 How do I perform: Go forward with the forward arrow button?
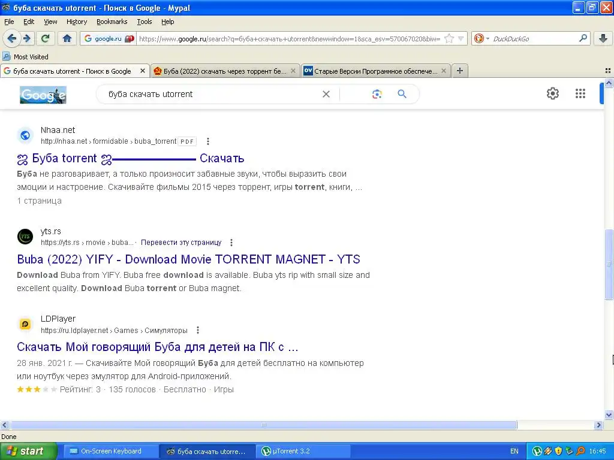coord(26,38)
